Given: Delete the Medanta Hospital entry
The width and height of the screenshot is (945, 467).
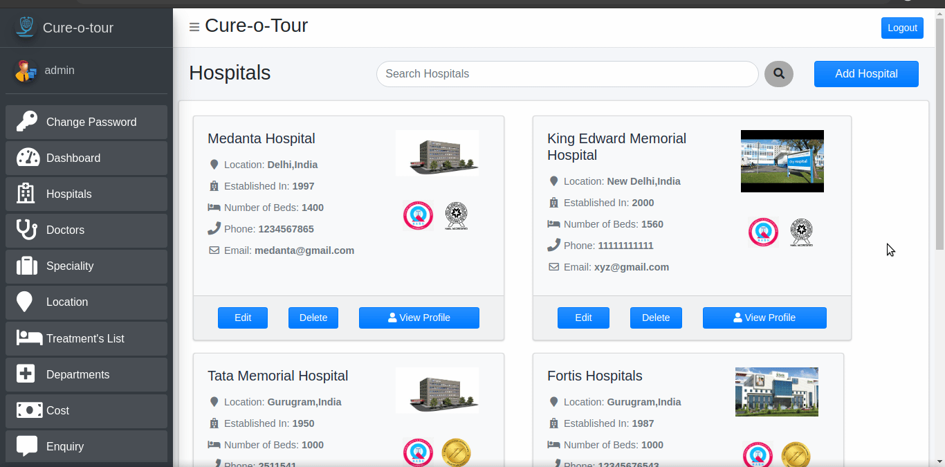Looking at the screenshot, I should 313,318.
